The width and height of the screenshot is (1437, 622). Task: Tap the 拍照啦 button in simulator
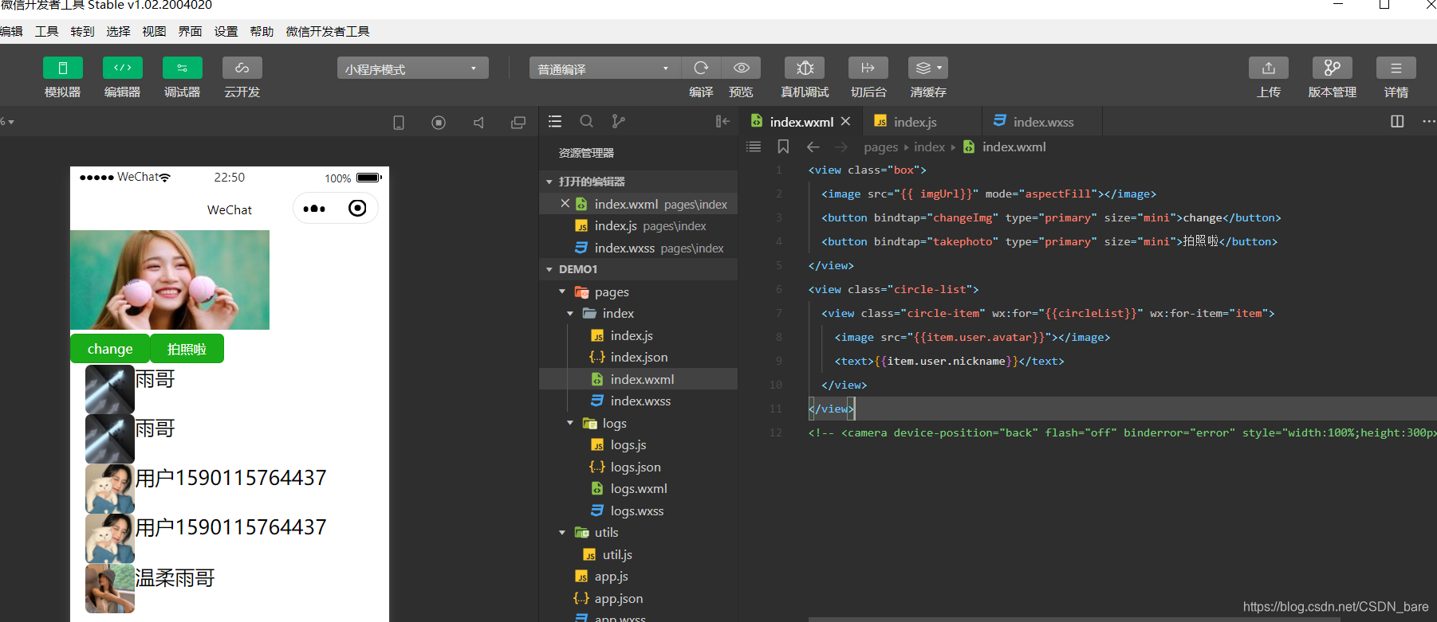pyautogui.click(x=187, y=349)
